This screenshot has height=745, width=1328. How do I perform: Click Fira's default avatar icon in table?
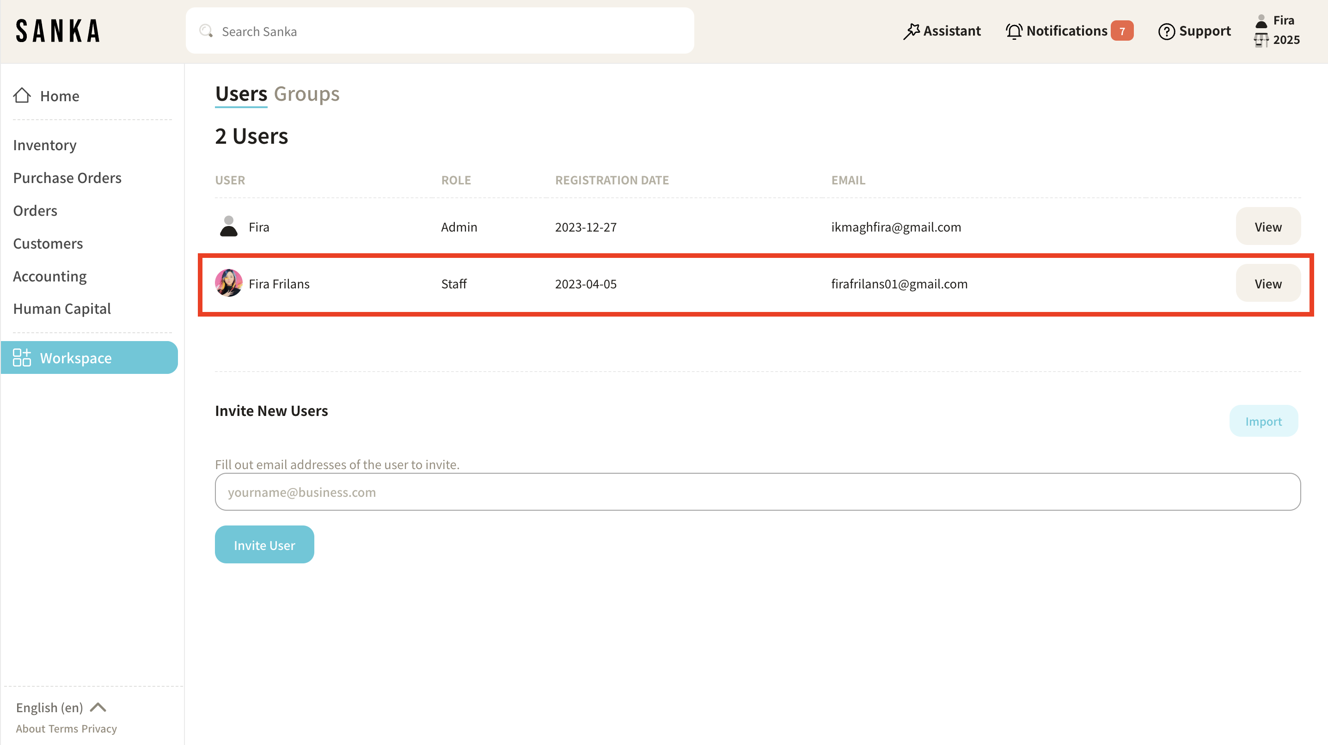point(228,226)
